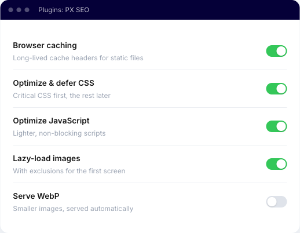Click 'With exclusions for the first screen' text
Image resolution: width=300 pixels, height=233 pixels.
pos(69,171)
